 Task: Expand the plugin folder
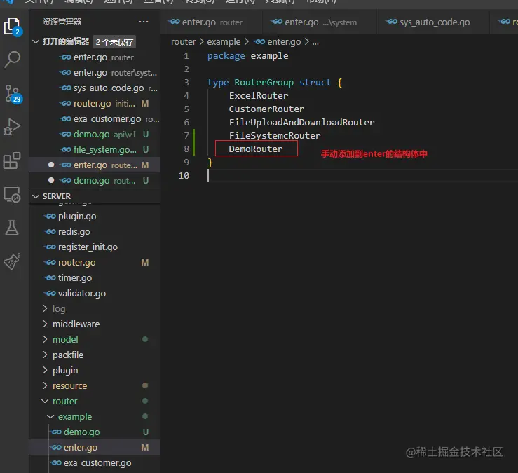[46, 370]
